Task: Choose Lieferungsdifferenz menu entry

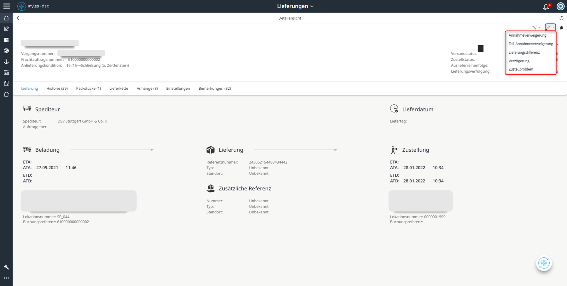Action: coord(524,53)
